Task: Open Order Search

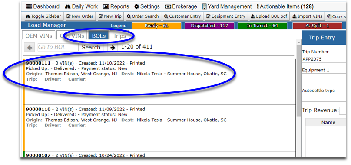Action: pyautogui.click(x=143, y=16)
